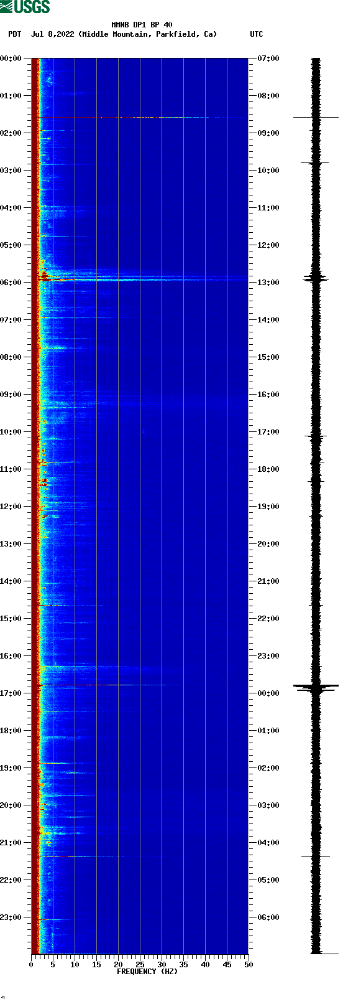Screen dimensions: 343x1004
Task: Click the station title MMNB DP1 BP 40
Action: click(x=142, y=25)
